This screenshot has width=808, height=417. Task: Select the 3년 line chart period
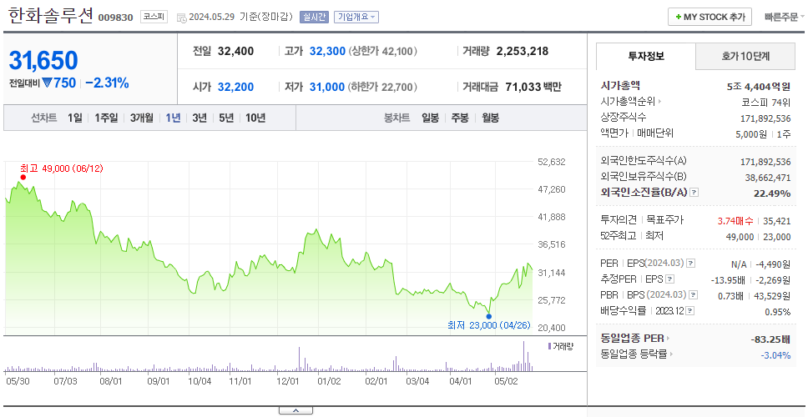pos(199,118)
